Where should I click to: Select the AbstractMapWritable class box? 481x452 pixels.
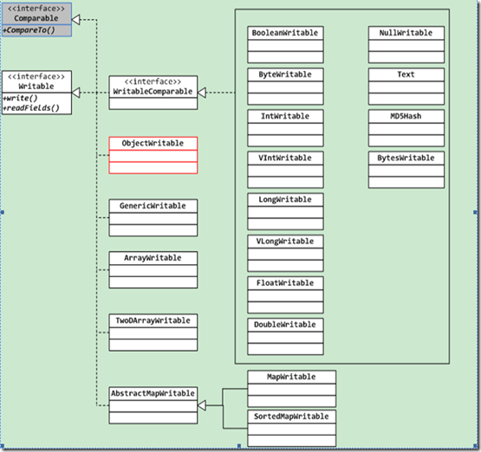point(153,405)
